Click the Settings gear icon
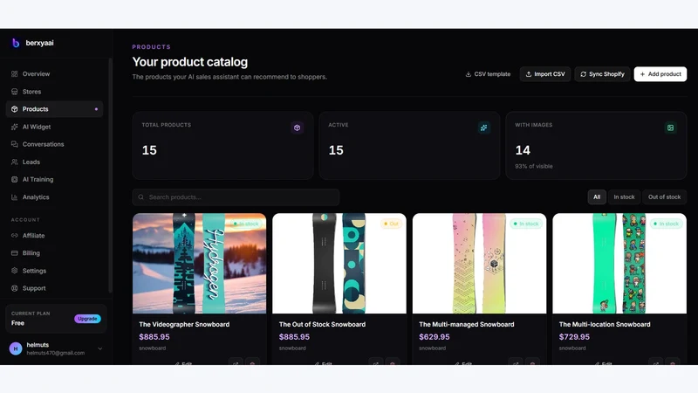Viewport: 698px width, 393px height. pyautogui.click(x=14, y=271)
